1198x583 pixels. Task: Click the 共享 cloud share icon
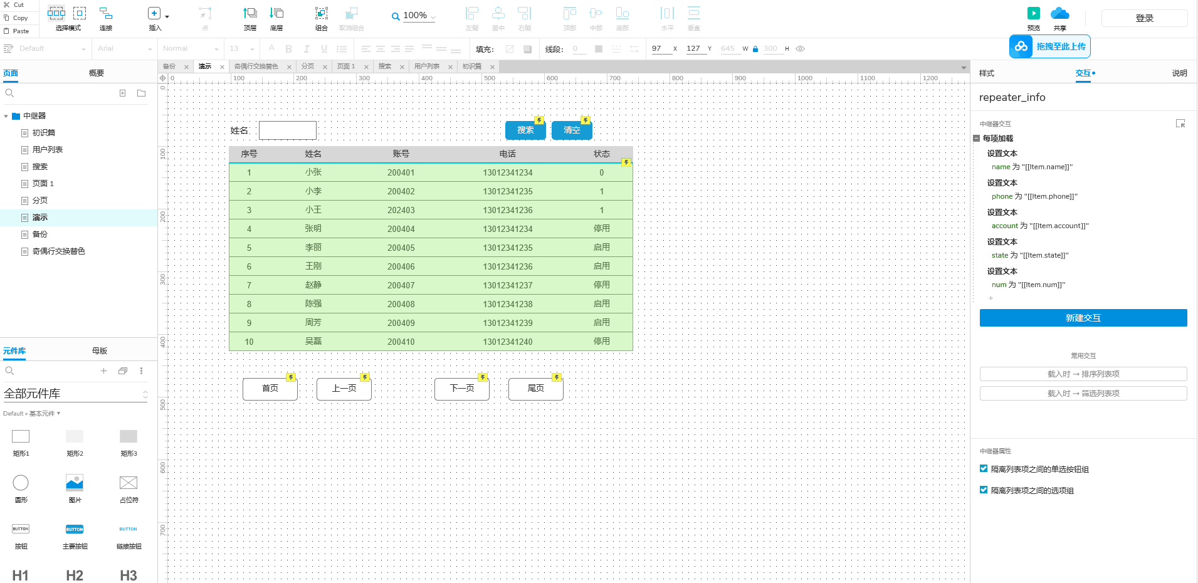(x=1060, y=13)
